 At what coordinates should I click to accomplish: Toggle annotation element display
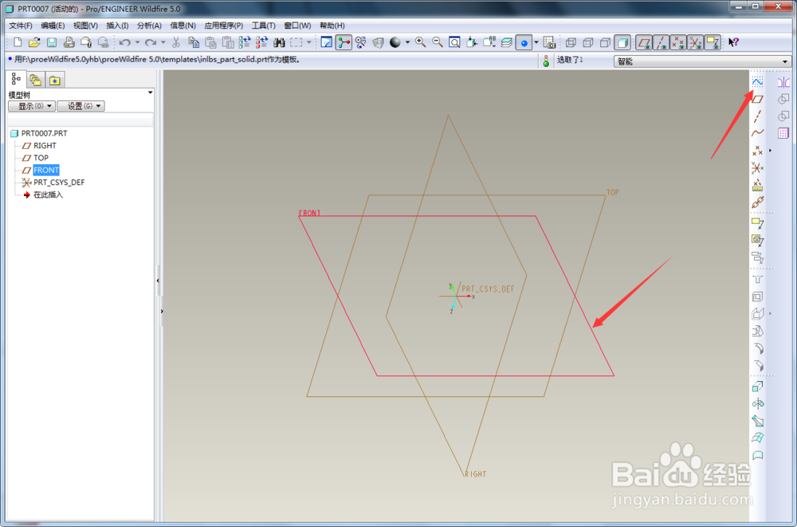coord(713,42)
